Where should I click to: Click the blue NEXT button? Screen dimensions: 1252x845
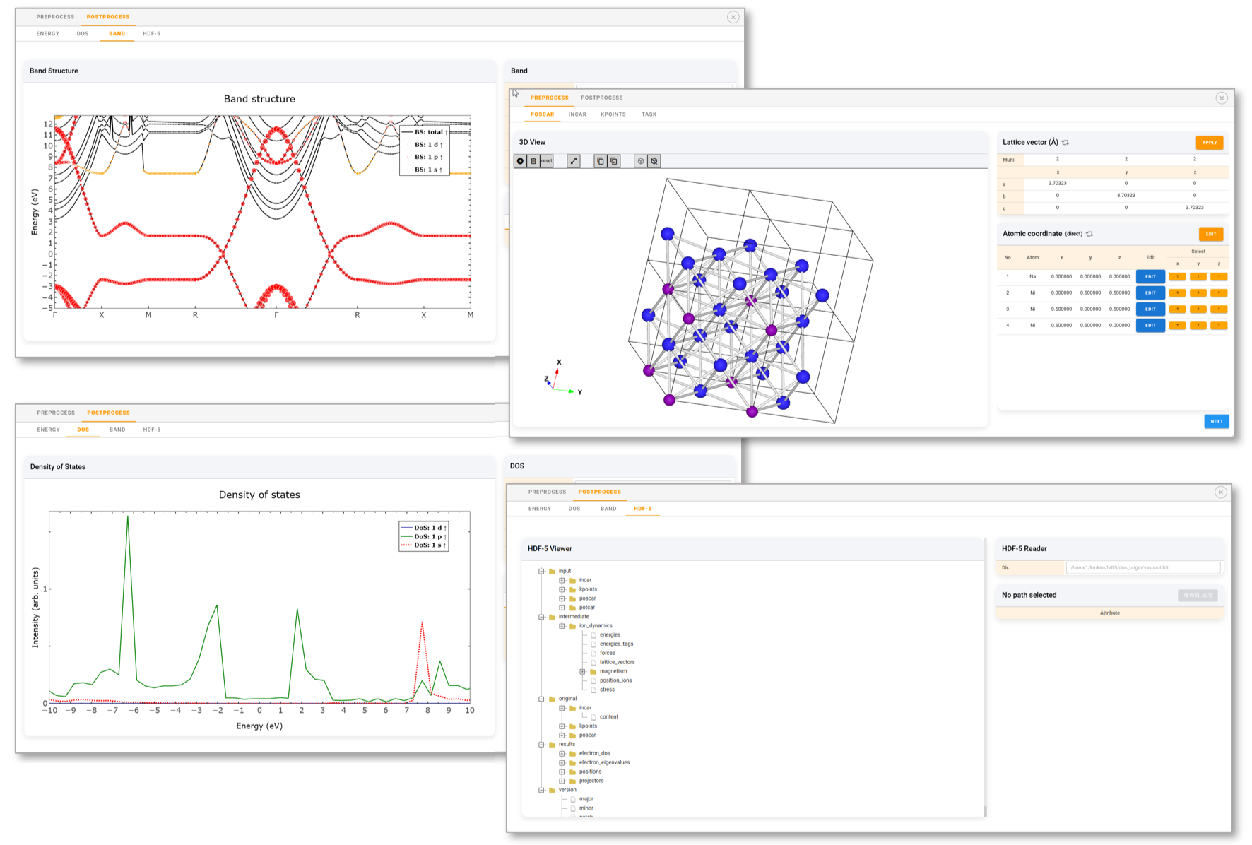pyautogui.click(x=1216, y=421)
